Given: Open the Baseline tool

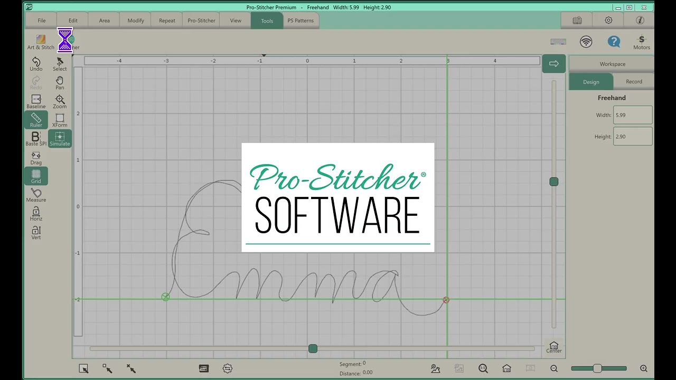Looking at the screenshot, I should pos(36,102).
